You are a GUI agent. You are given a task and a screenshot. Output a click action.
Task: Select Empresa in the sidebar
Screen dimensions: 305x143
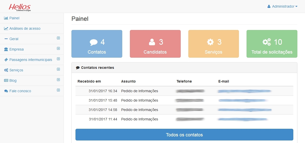tap(17, 49)
